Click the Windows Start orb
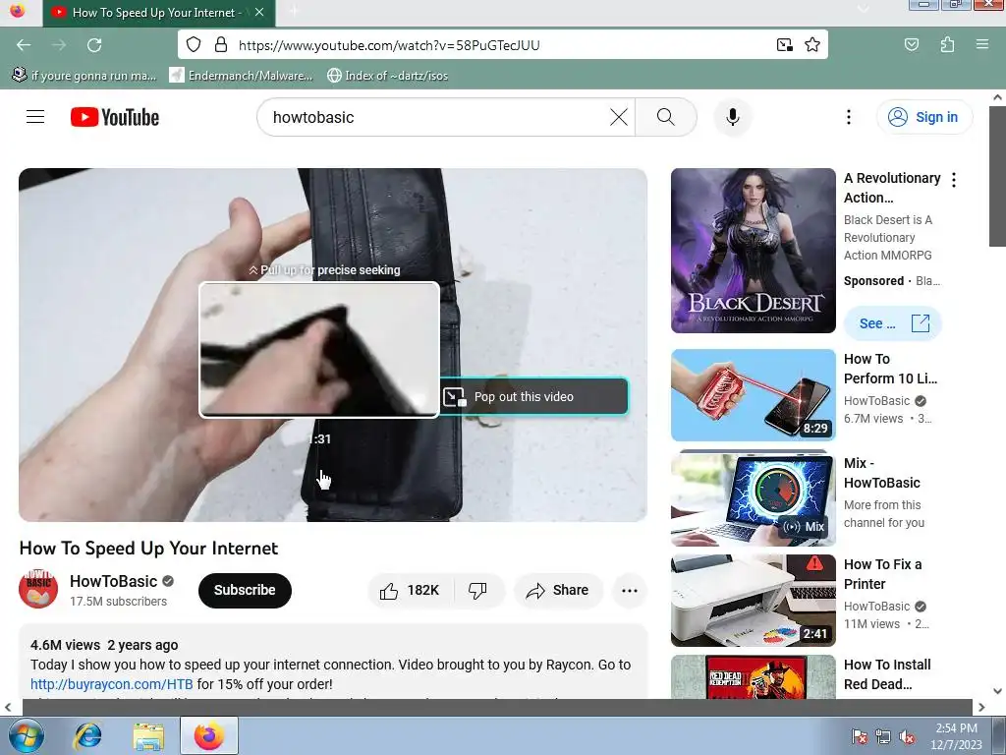This screenshot has width=1006, height=755. [26, 735]
